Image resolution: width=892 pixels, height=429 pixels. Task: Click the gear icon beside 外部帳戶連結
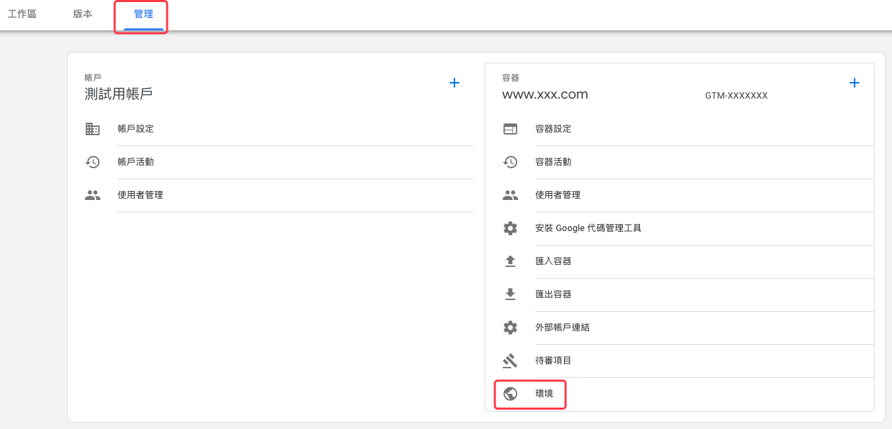coord(510,328)
